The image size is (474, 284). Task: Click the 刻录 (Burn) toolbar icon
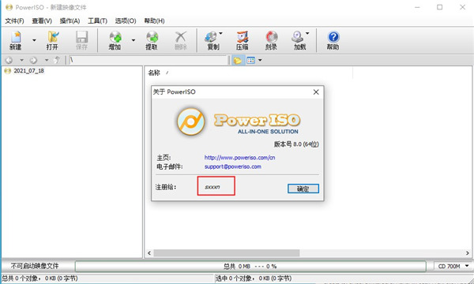(271, 40)
